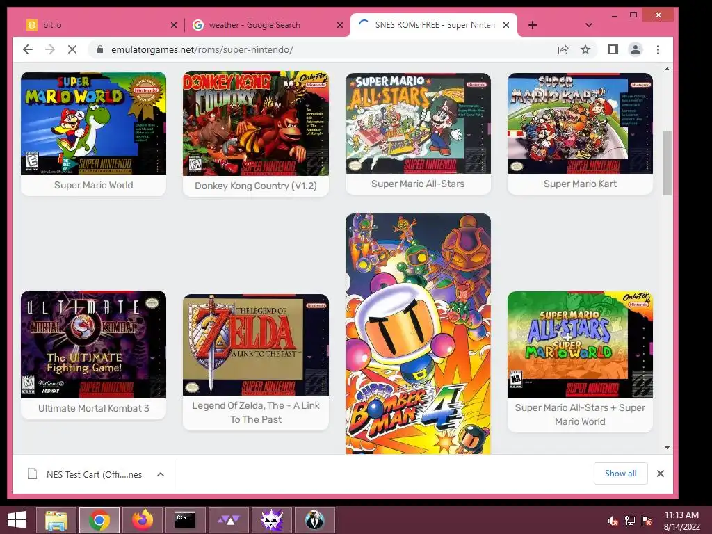Click Ultimate Mortal Kombat 3 title

[x=94, y=408]
